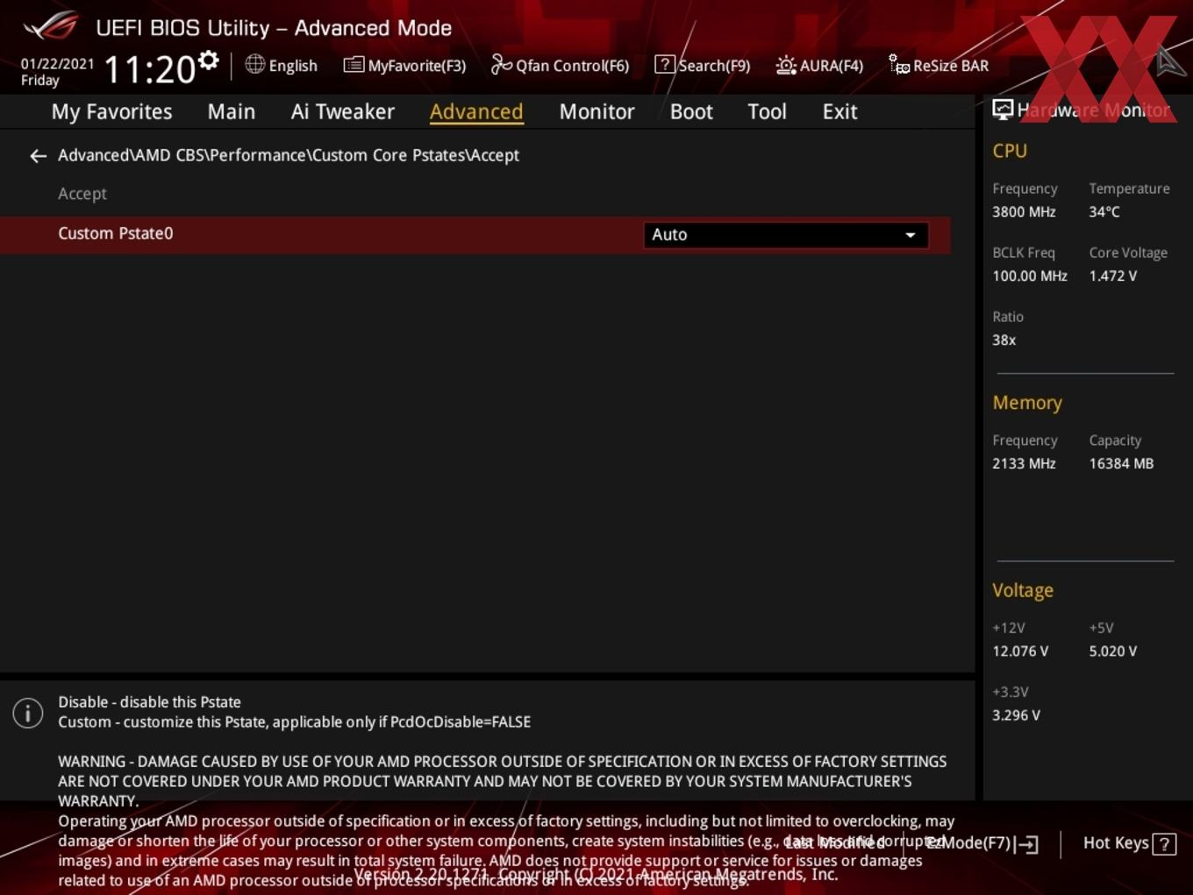Switch to Main tab
Screen dimensions: 1193x895
coord(232,111)
